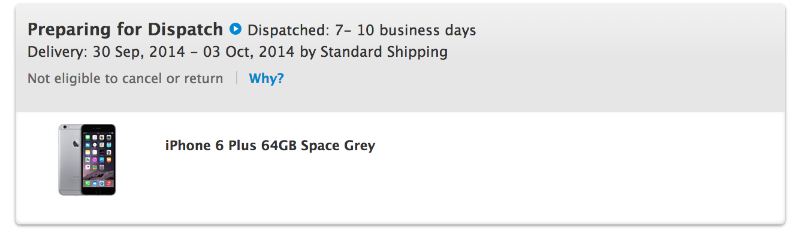Image resolution: width=794 pixels, height=240 pixels.
Task: Click the rear camera on the iPhone image
Action: pos(64,128)
